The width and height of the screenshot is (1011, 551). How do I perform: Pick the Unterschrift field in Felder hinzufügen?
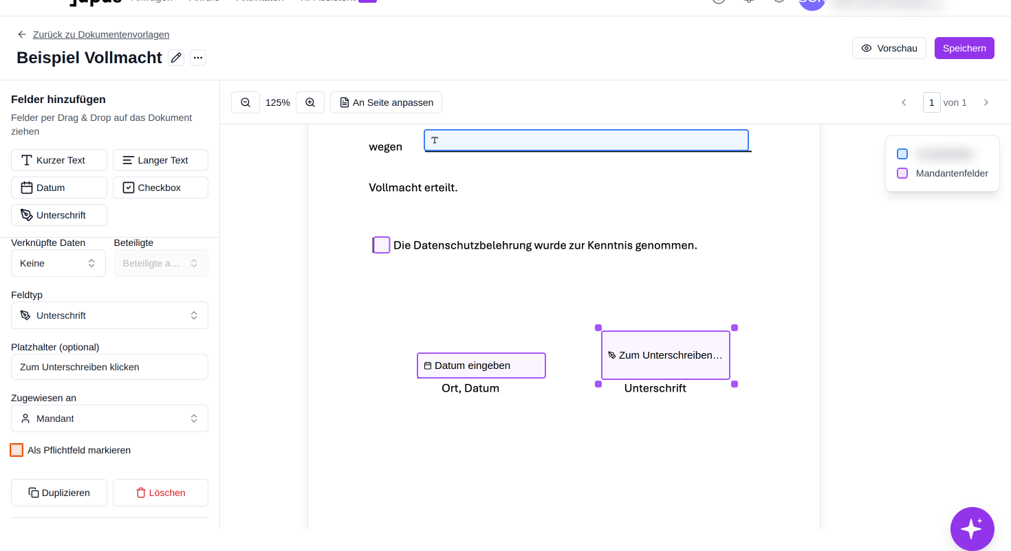[59, 215]
